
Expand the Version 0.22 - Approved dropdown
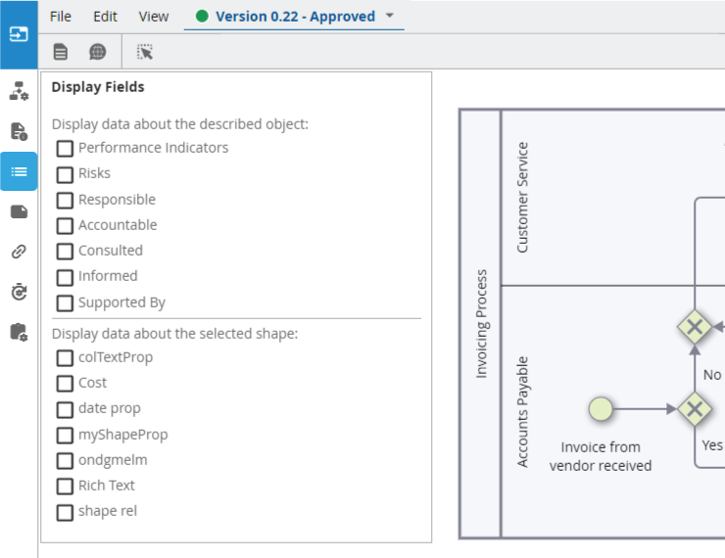point(390,17)
